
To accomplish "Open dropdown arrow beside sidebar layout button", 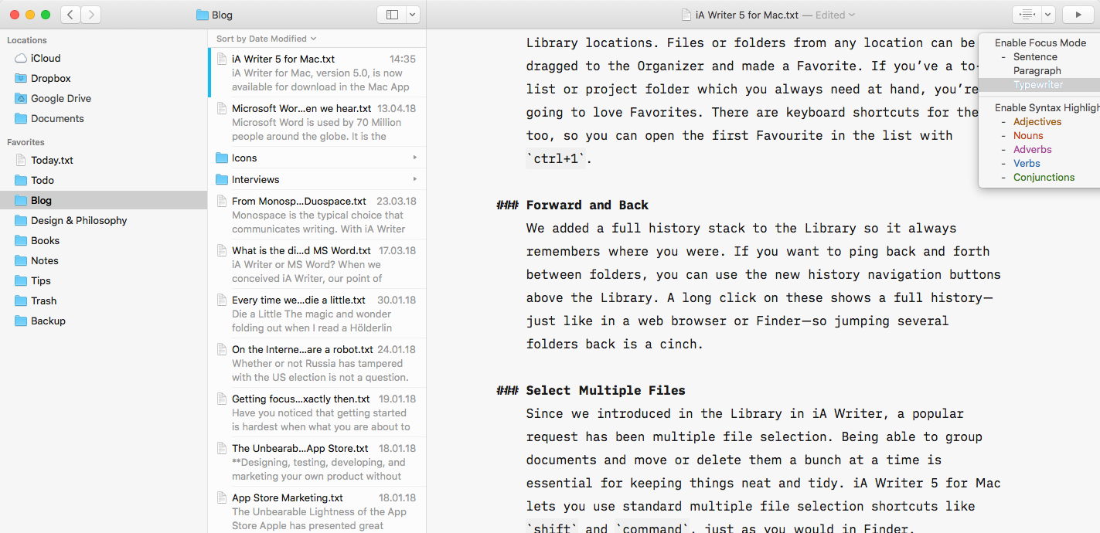I will [413, 15].
